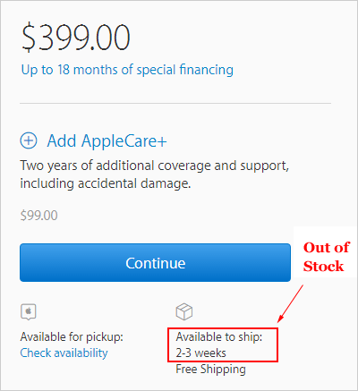Open the 18 months special financing link
Viewport: 358px width, 391px height.
tap(127, 70)
